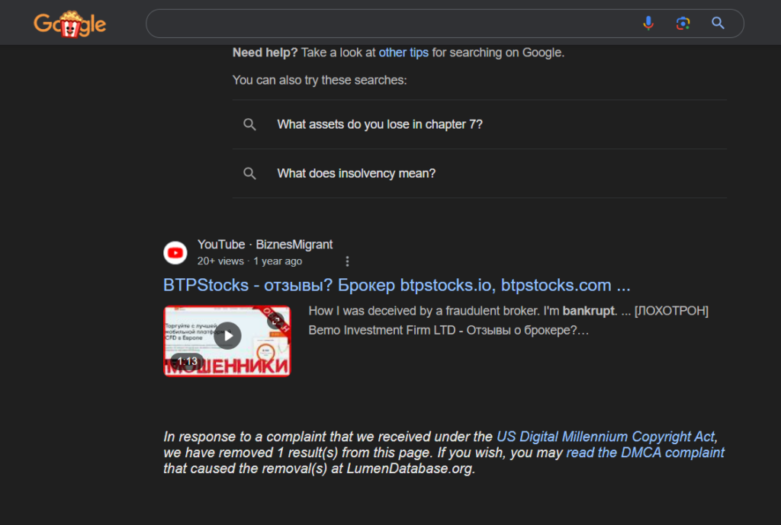Click the 1:13 duration badge on thumbnail

click(x=188, y=361)
